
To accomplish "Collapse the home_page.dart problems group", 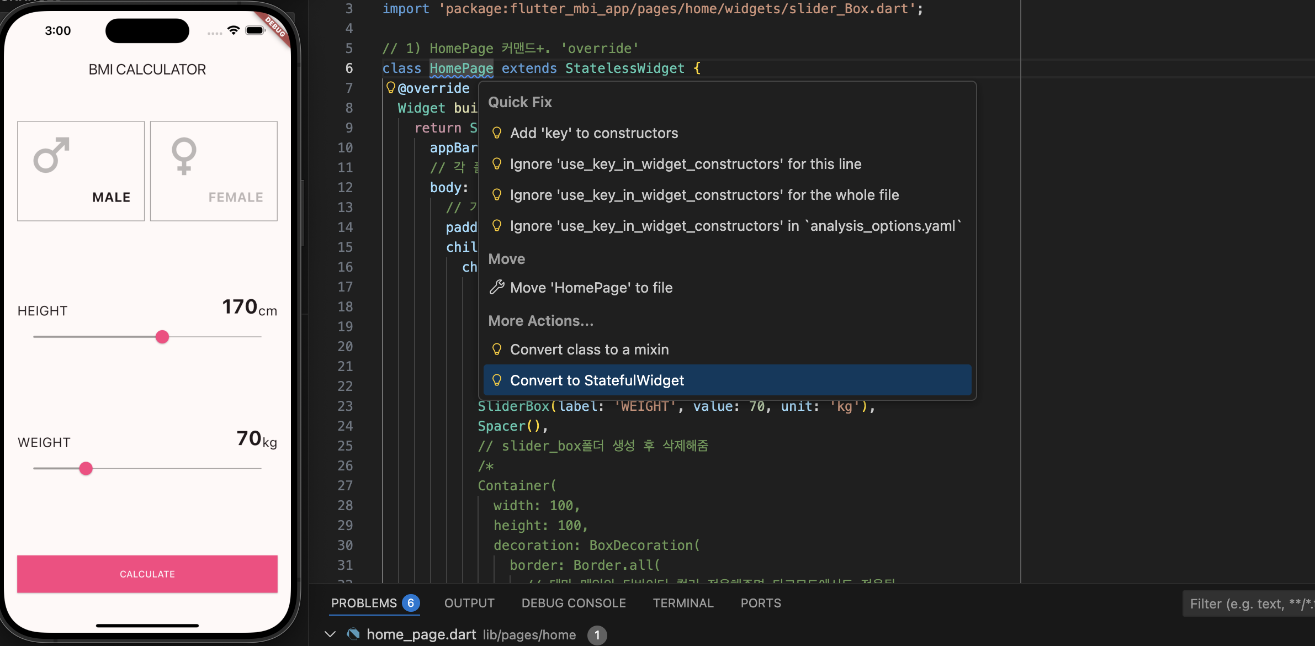I will (330, 634).
